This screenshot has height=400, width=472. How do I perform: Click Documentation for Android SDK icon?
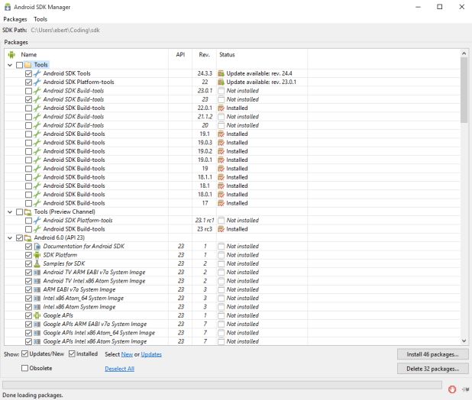point(37,247)
